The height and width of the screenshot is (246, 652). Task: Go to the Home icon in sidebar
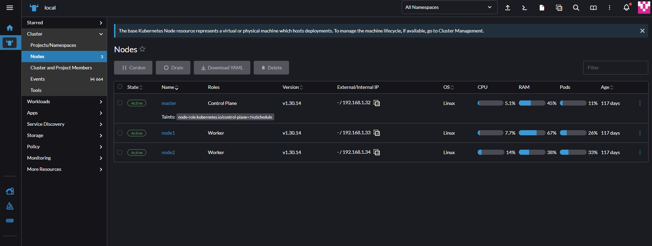pos(10,28)
